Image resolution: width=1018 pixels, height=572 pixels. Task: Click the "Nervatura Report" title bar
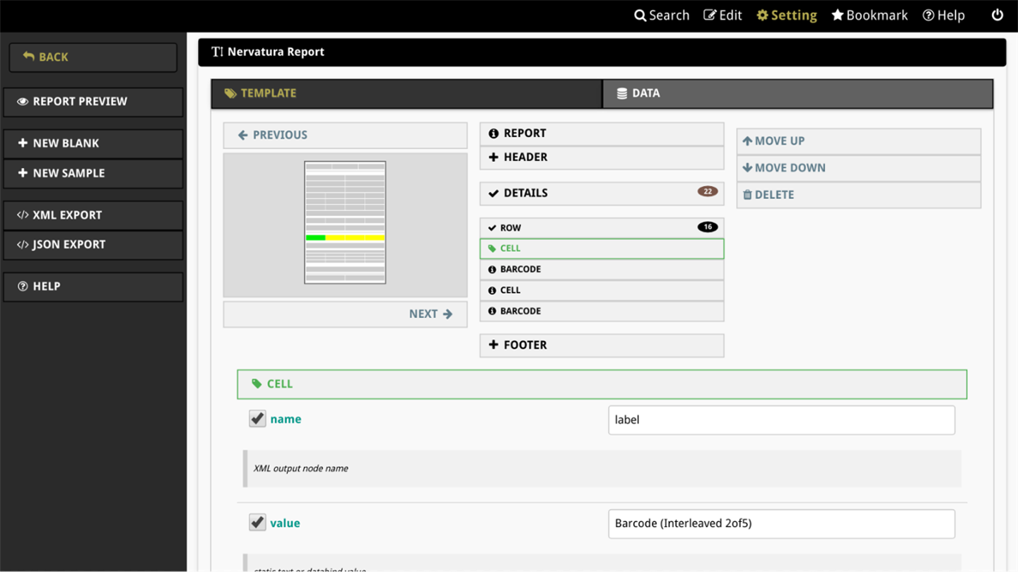tap(602, 52)
